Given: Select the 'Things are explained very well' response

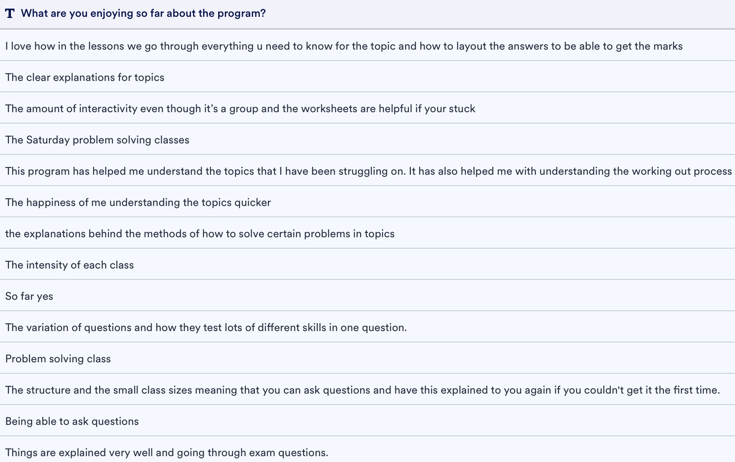Looking at the screenshot, I should pos(167,453).
